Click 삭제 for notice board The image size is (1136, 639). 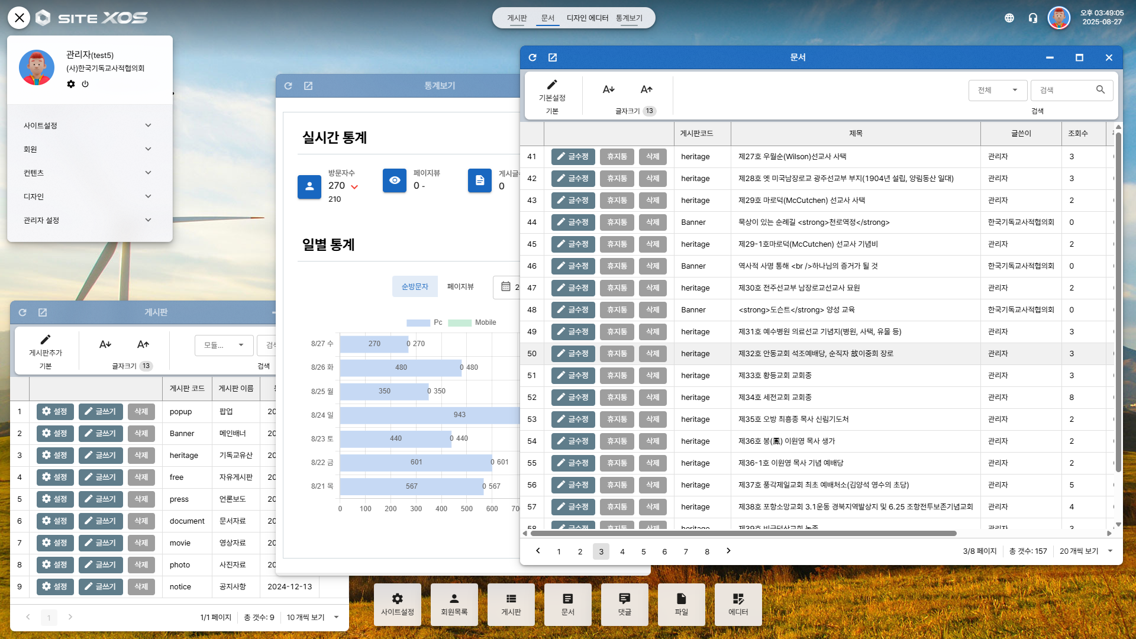tap(141, 587)
